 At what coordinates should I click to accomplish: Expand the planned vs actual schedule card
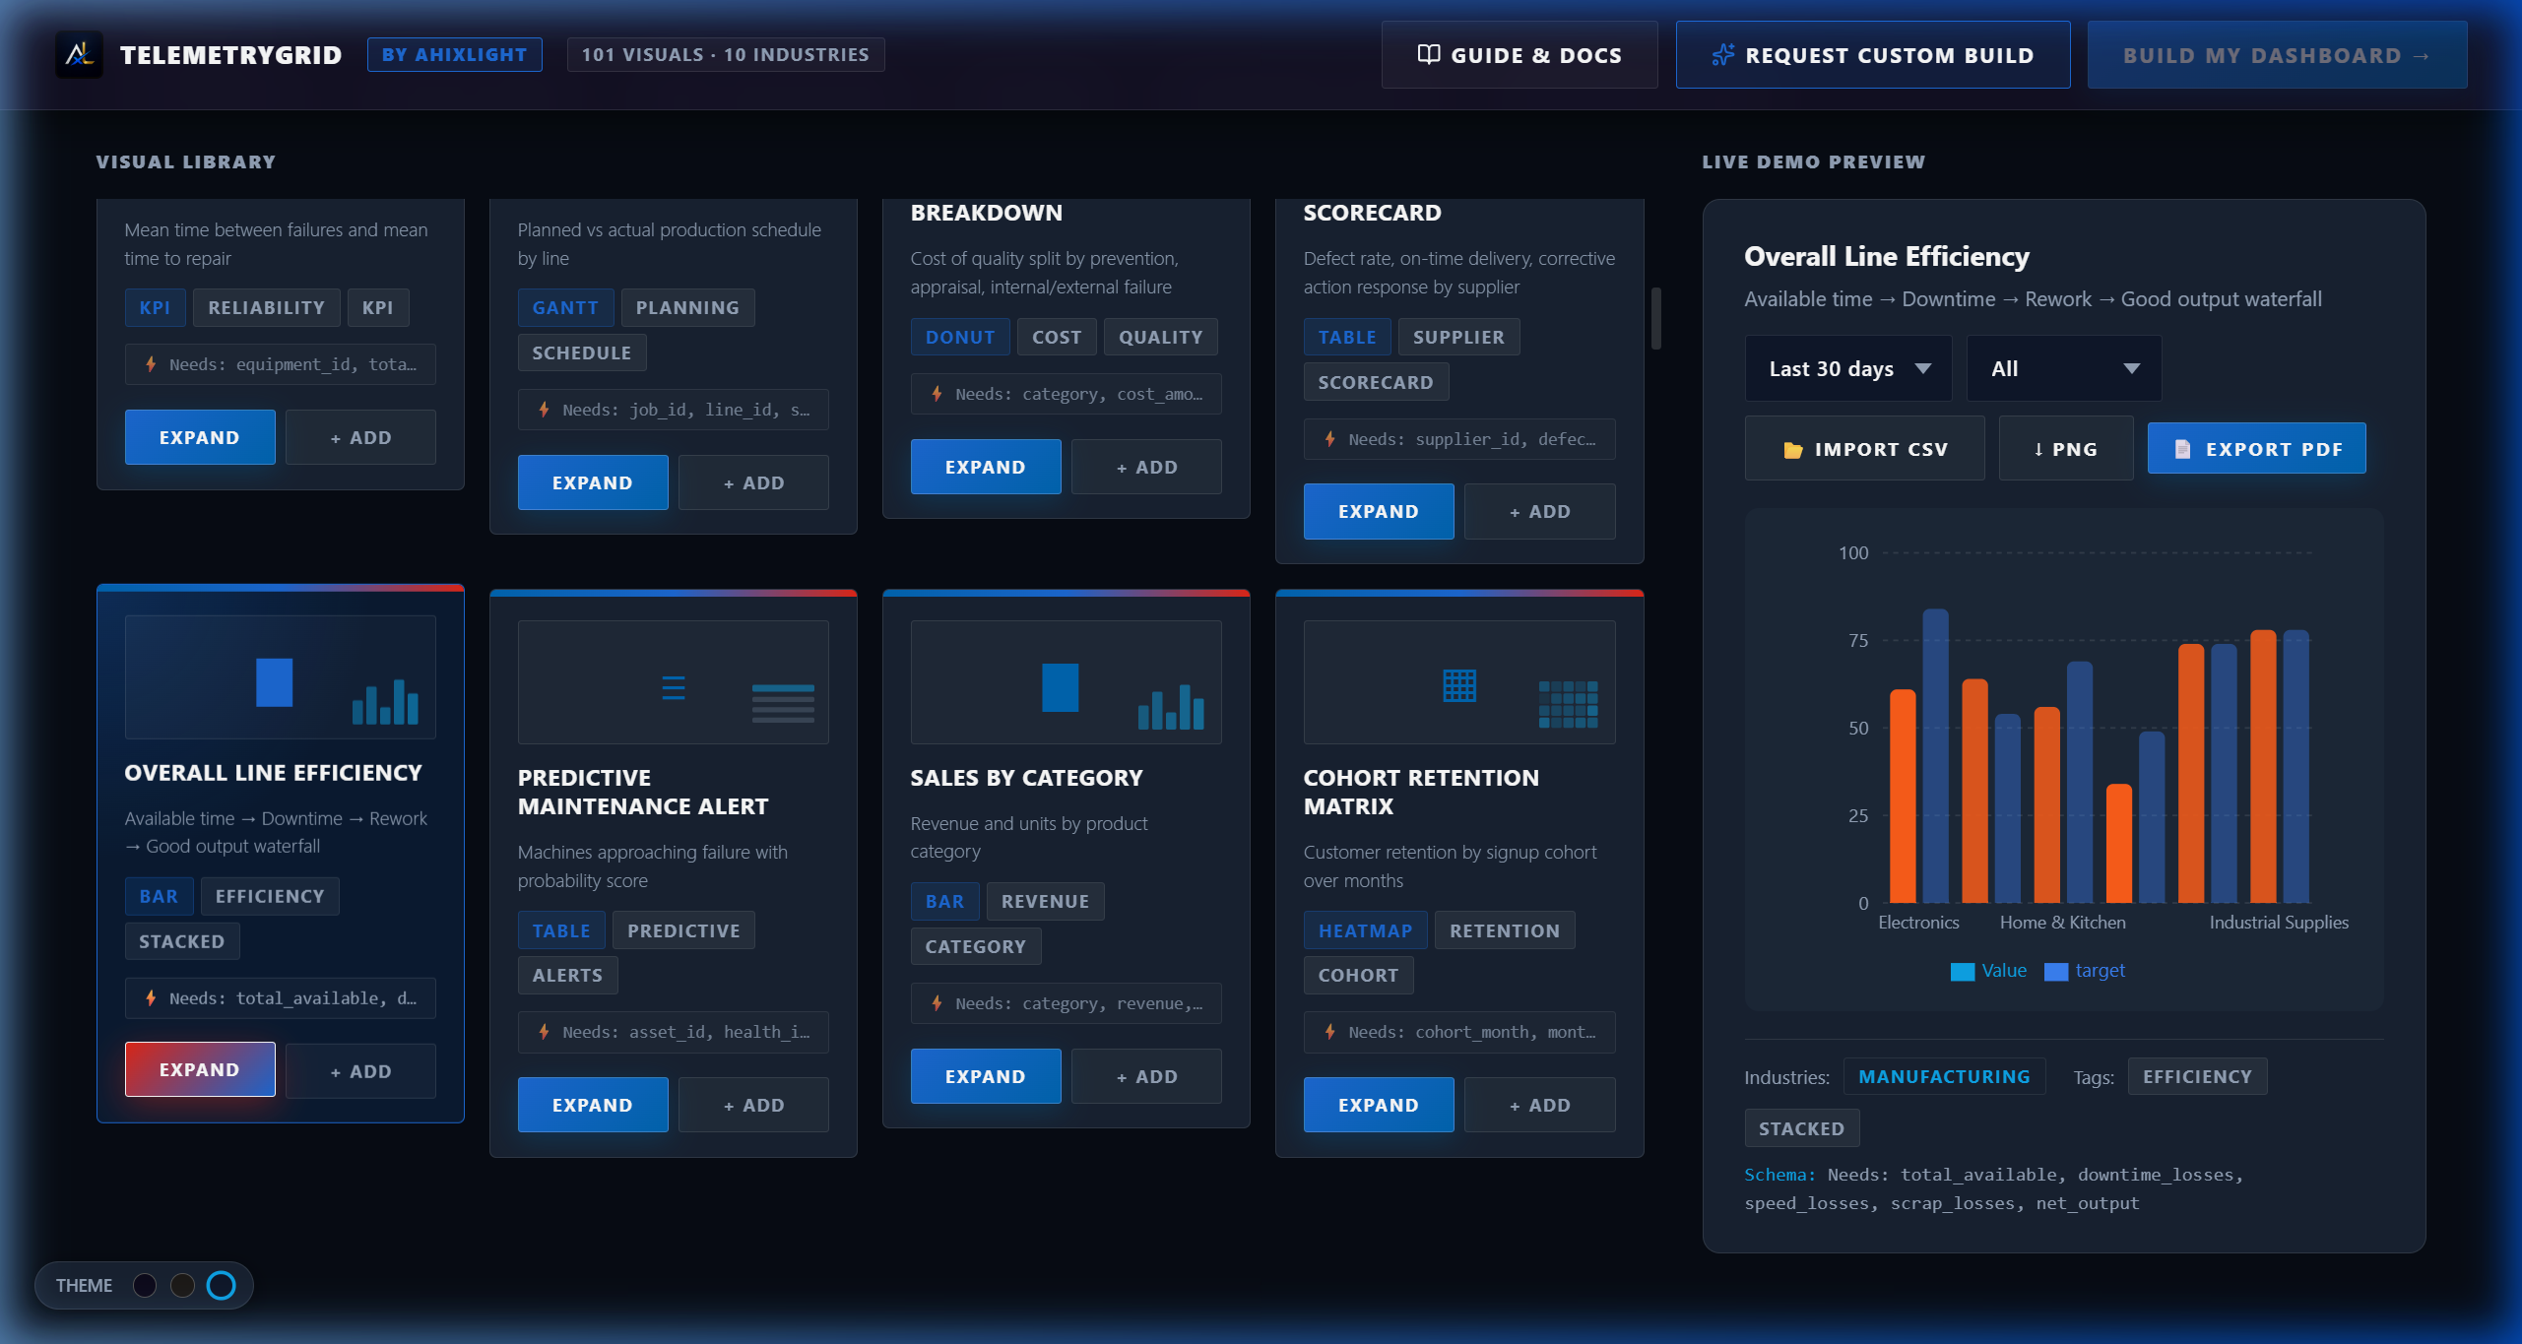point(593,482)
